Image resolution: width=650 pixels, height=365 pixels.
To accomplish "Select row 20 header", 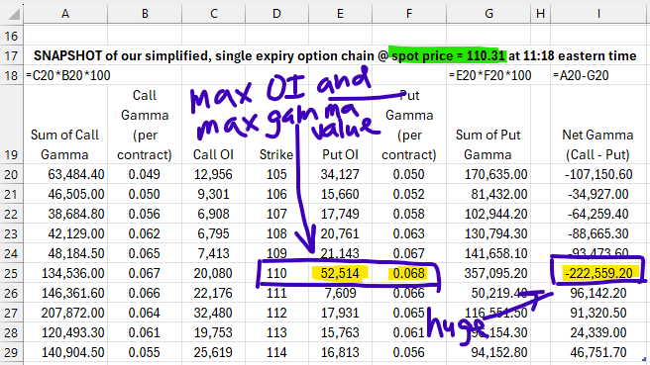I will click(x=12, y=174).
